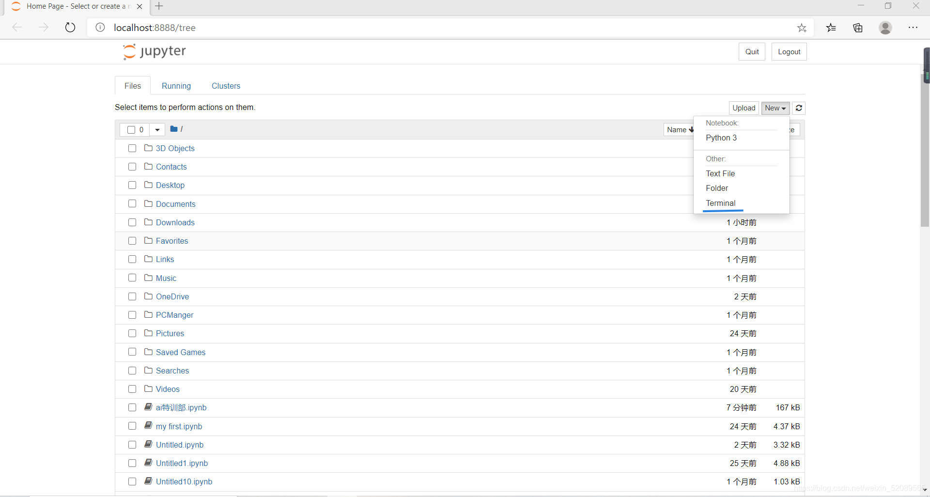Switch to the Running tab
The width and height of the screenshot is (930, 497).
tap(176, 86)
